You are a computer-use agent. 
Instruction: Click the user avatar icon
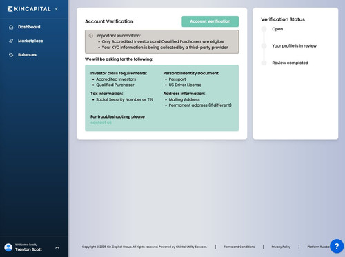point(8,247)
